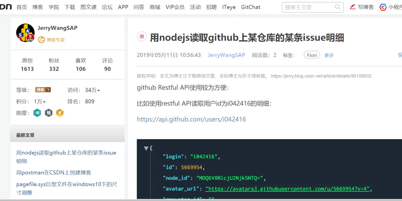
Task: Open sidebar article 用postman在CSDN上创建博客
Action: point(54,173)
